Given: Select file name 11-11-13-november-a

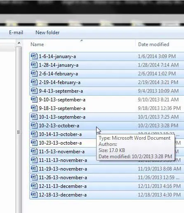Looking at the screenshot, I should point(63,160).
